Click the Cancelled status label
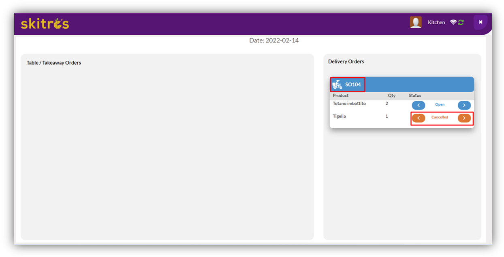This screenshot has width=504, height=257. (x=440, y=117)
